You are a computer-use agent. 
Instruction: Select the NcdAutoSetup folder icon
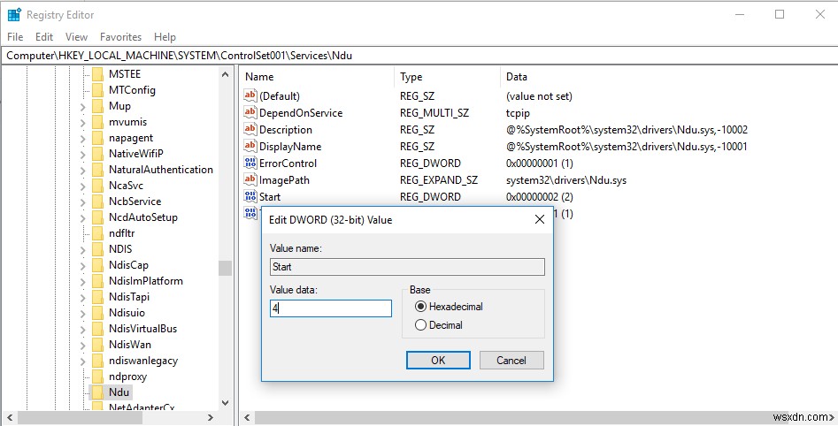[x=97, y=217]
